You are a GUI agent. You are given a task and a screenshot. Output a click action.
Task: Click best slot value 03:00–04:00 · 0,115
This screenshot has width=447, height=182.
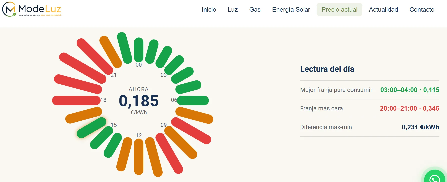[x=410, y=90]
